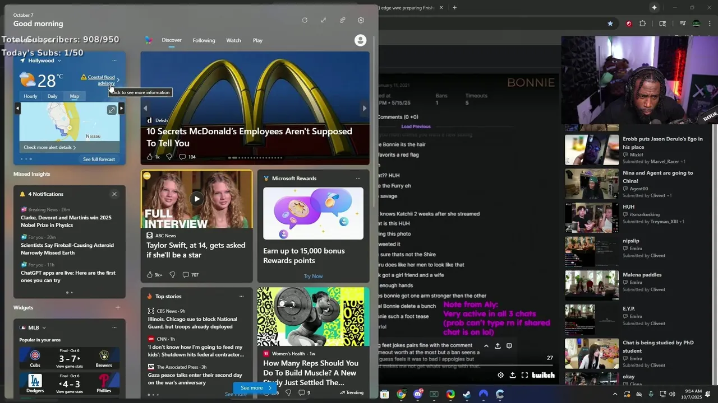The height and width of the screenshot is (403, 718).
Task: Open Erobb Jason Derulo clip thumbnail
Action: pyautogui.click(x=592, y=150)
